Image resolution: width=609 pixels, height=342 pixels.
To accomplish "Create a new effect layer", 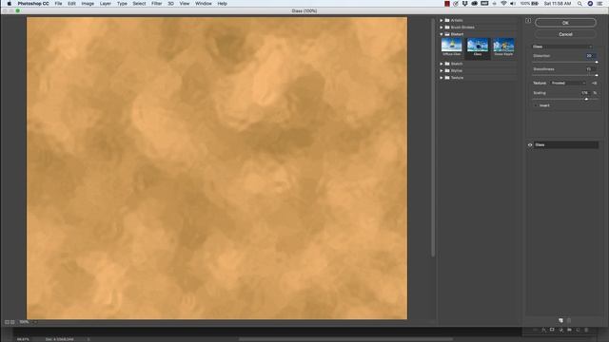I will 560,321.
